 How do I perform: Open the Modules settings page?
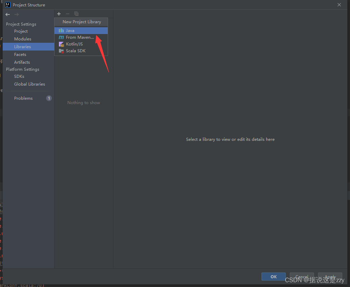click(28, 39)
